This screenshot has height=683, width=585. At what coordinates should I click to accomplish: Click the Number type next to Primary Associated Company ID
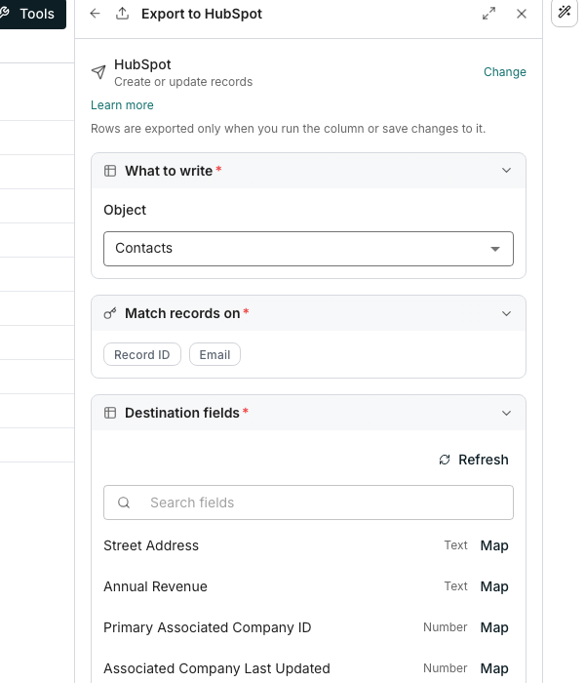(x=445, y=627)
